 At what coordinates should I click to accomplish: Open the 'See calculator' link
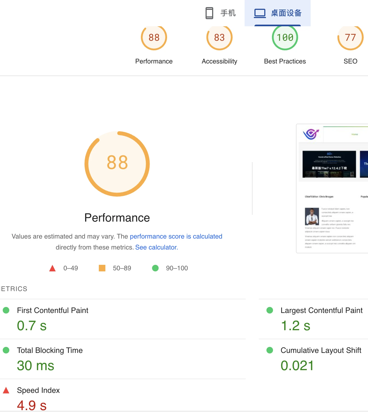[156, 247]
